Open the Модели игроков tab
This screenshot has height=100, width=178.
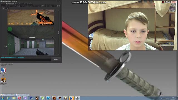tap(19, 4)
